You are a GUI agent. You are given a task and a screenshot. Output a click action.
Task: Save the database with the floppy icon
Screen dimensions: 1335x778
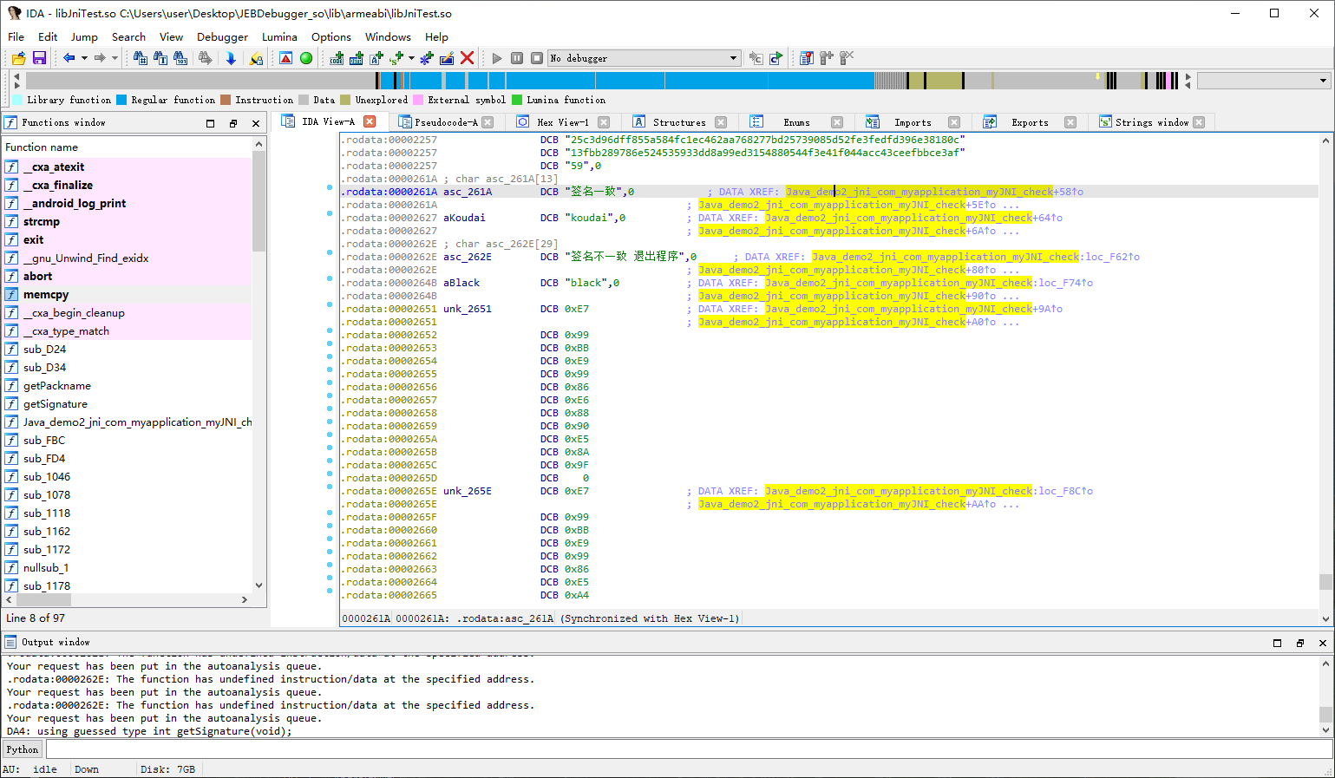pyautogui.click(x=39, y=58)
